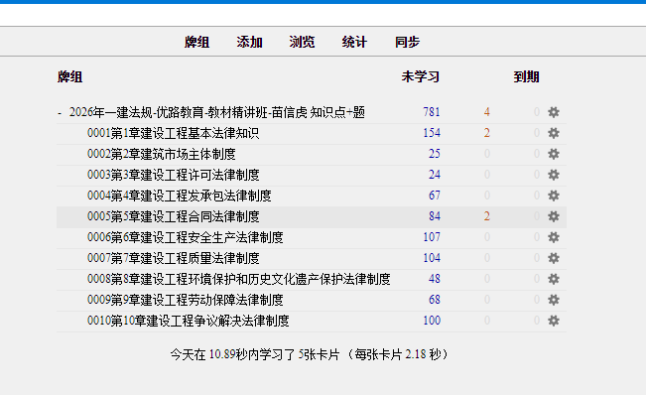The height and width of the screenshot is (395, 646).
Task: Open deck 0009第9章建设工程劳动保障法律制度
Action: point(185,300)
